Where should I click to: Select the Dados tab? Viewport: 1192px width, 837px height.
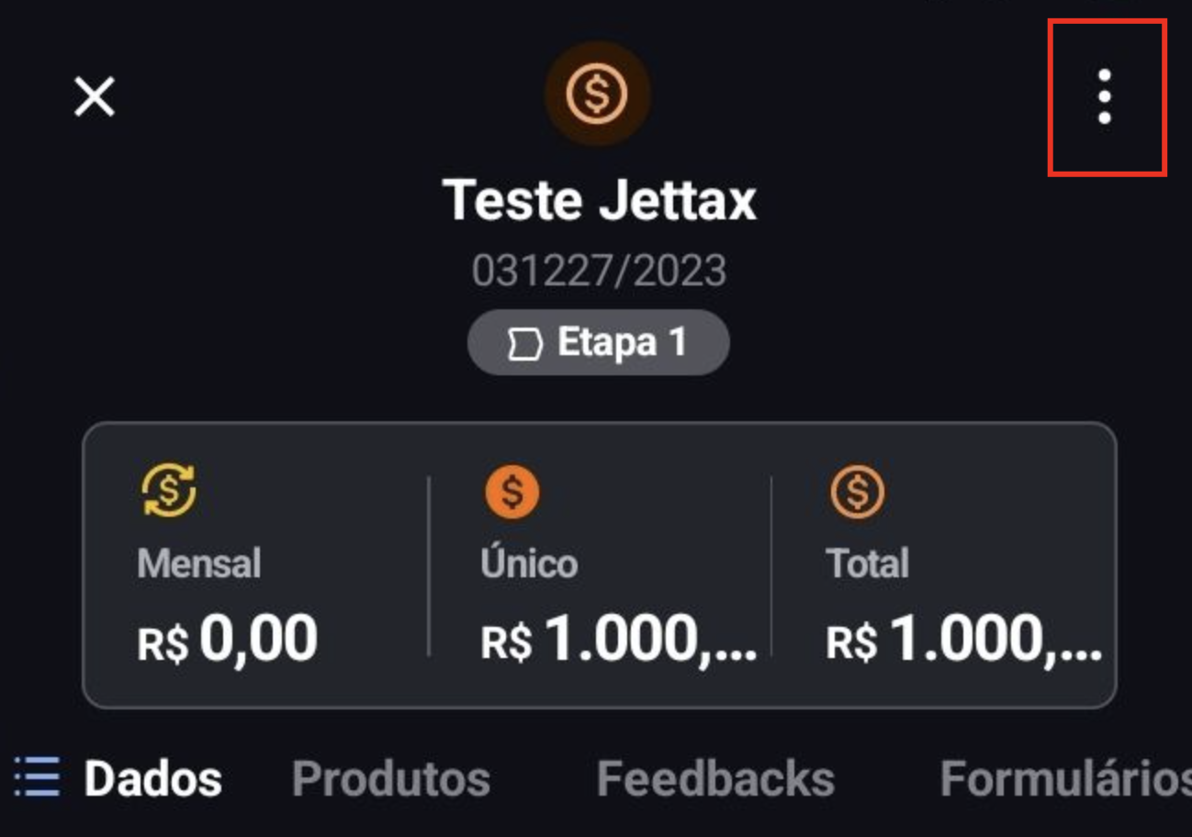(x=152, y=779)
